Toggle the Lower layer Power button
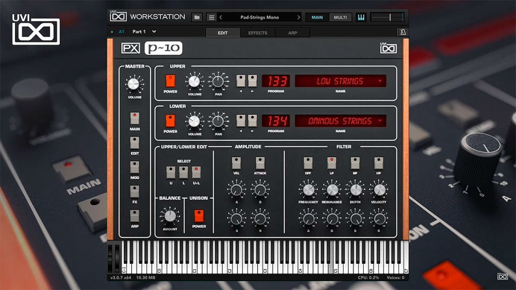516x290 pixels. pyautogui.click(x=170, y=121)
